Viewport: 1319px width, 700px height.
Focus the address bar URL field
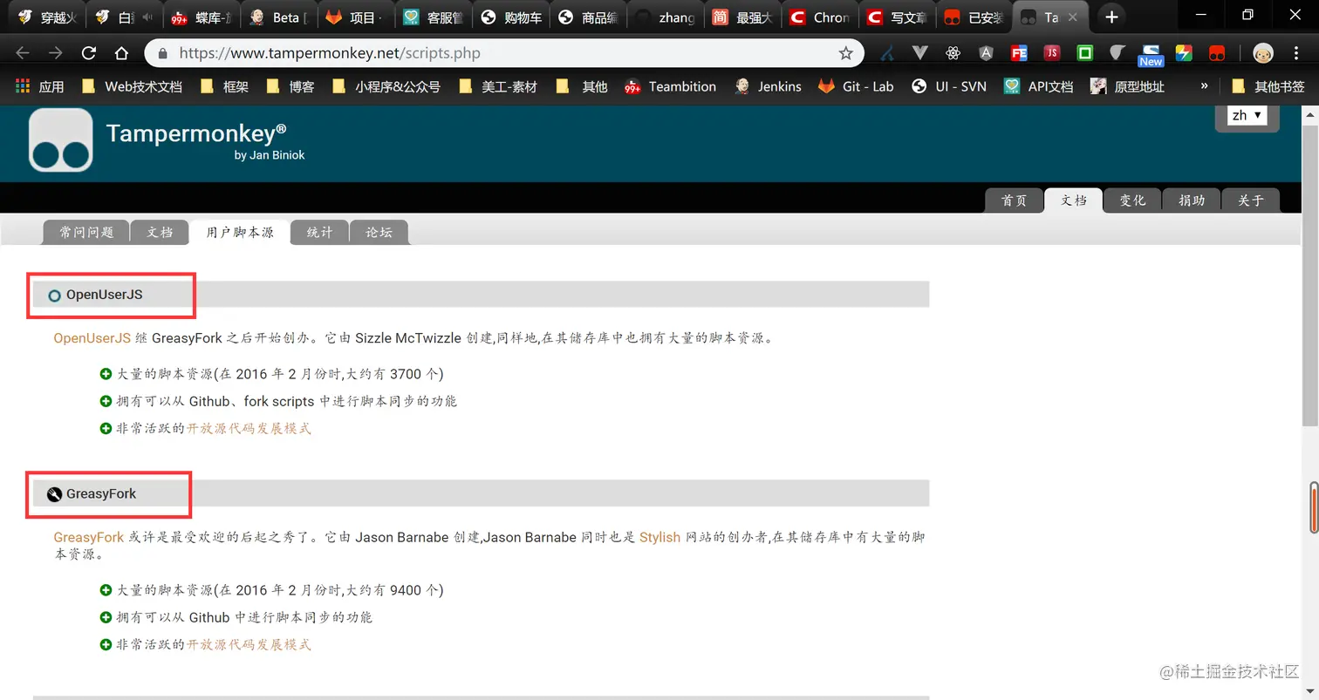[504, 53]
